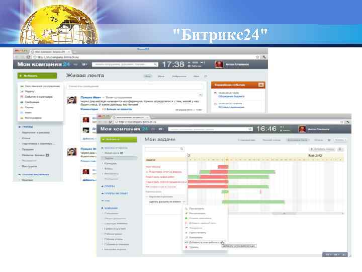362x272 pixels.
Task: Reload page in the Мои задачи browser window
Action: pos(111,122)
